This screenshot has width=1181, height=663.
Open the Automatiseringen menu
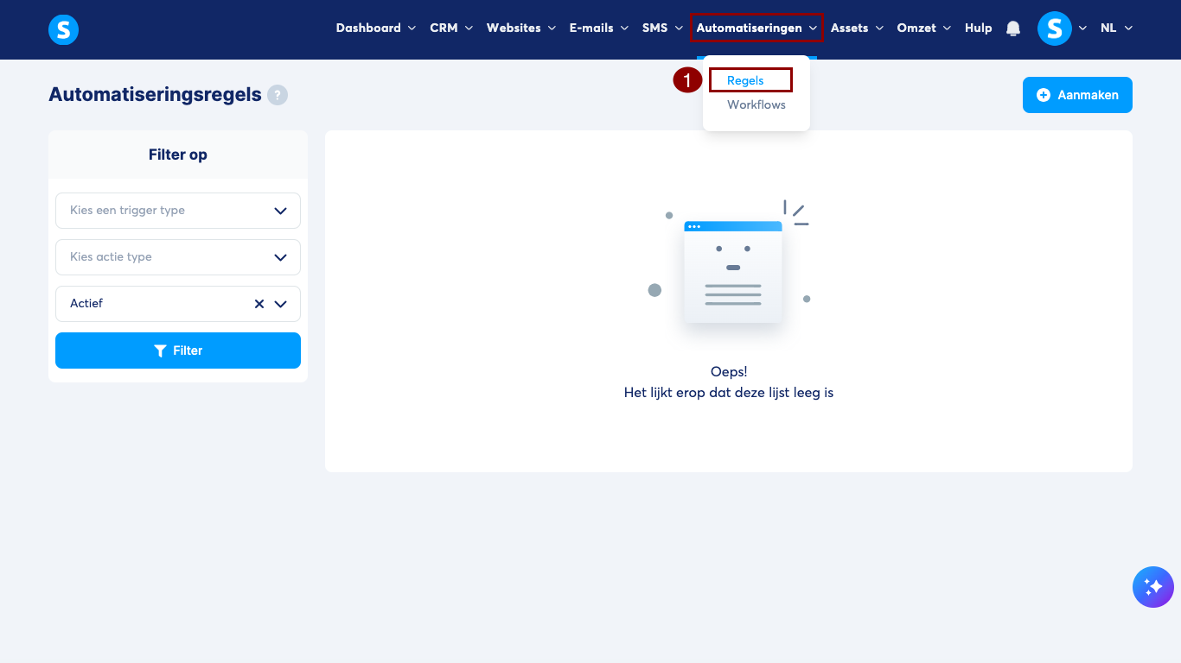pos(756,28)
